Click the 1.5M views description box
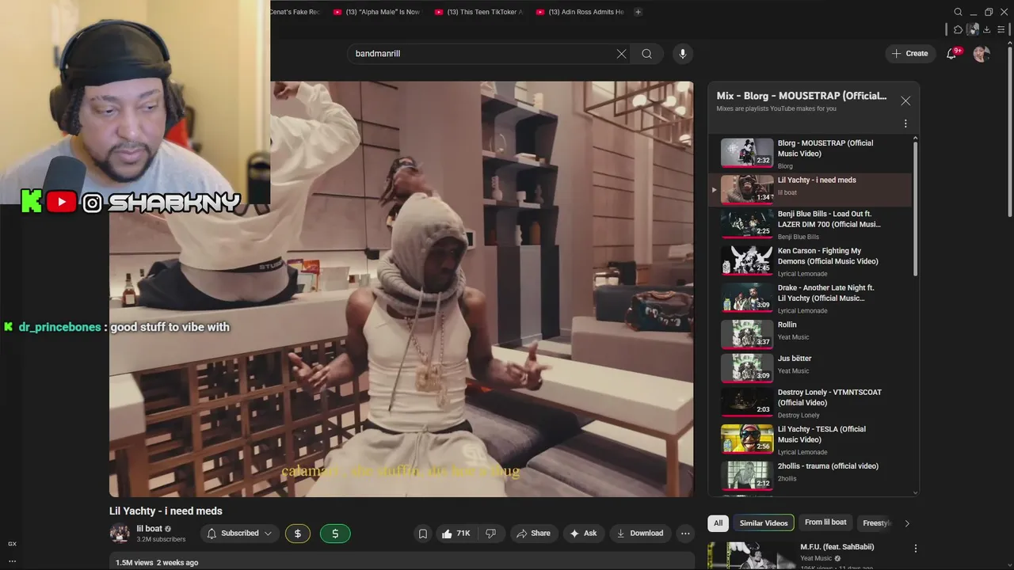 402,562
